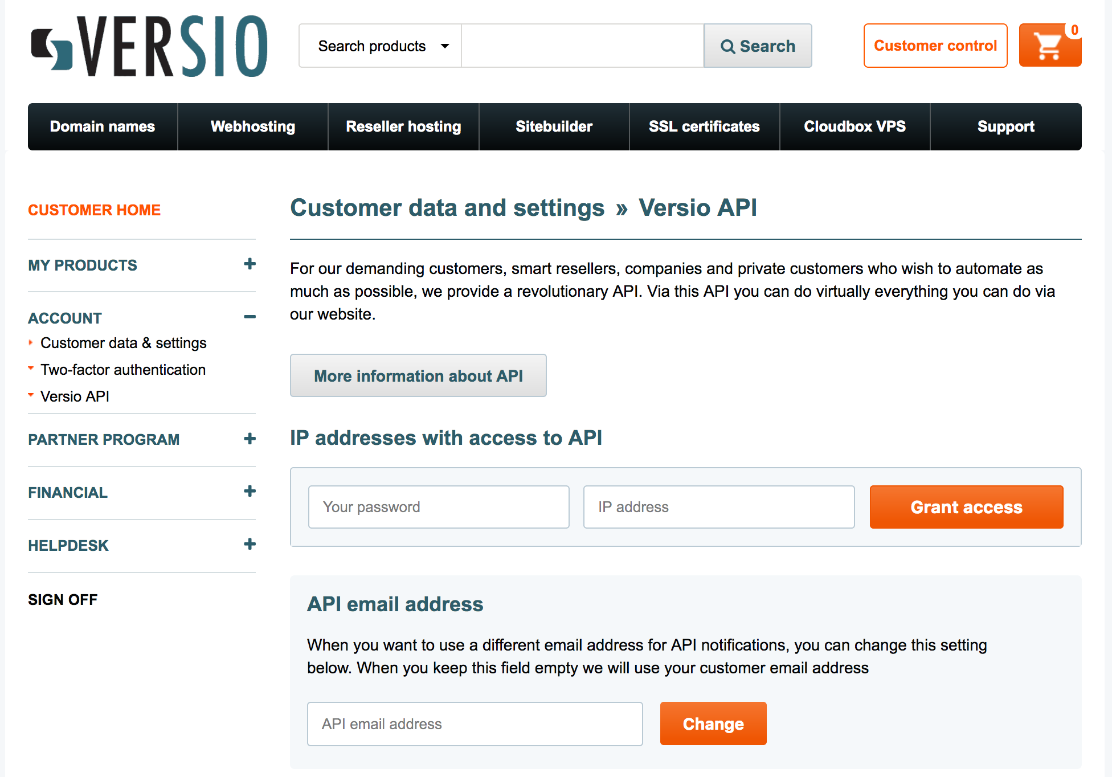
Task: Open the Support menu
Action: click(x=1005, y=126)
